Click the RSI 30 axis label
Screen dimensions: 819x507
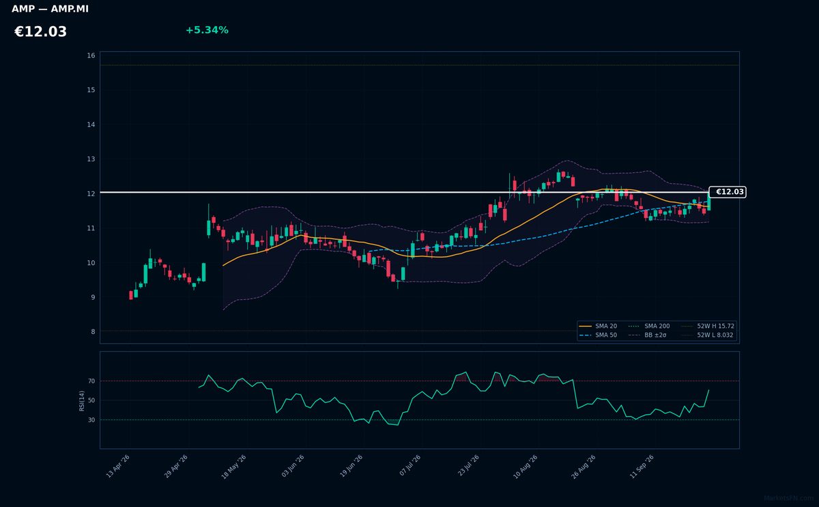click(91, 420)
